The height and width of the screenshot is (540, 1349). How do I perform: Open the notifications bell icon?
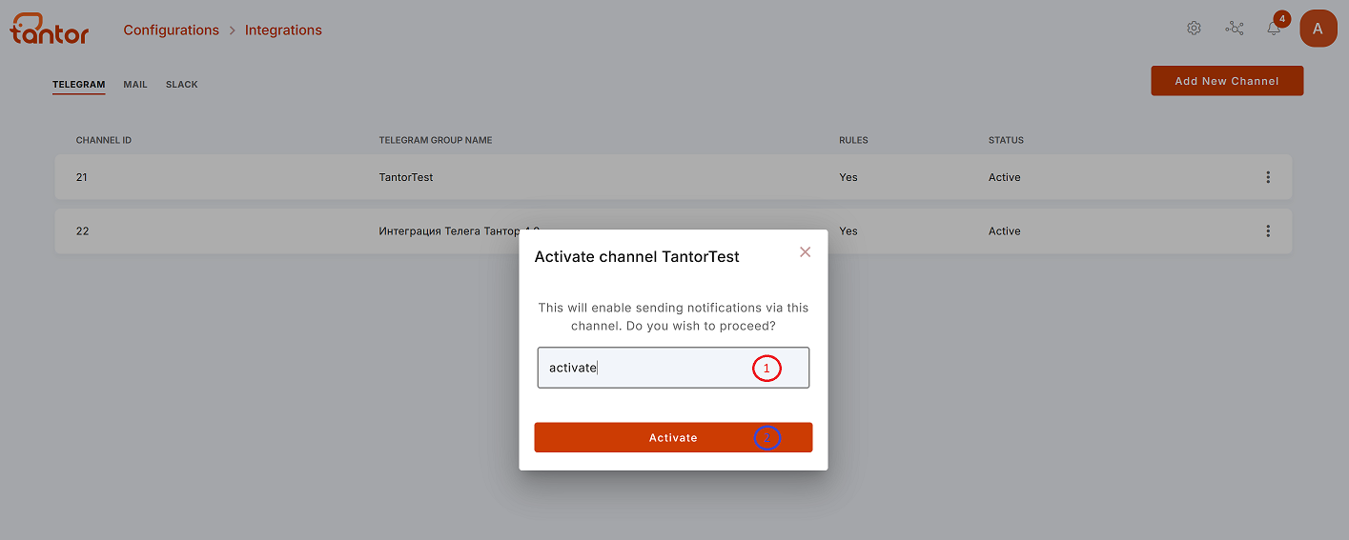tap(1274, 29)
